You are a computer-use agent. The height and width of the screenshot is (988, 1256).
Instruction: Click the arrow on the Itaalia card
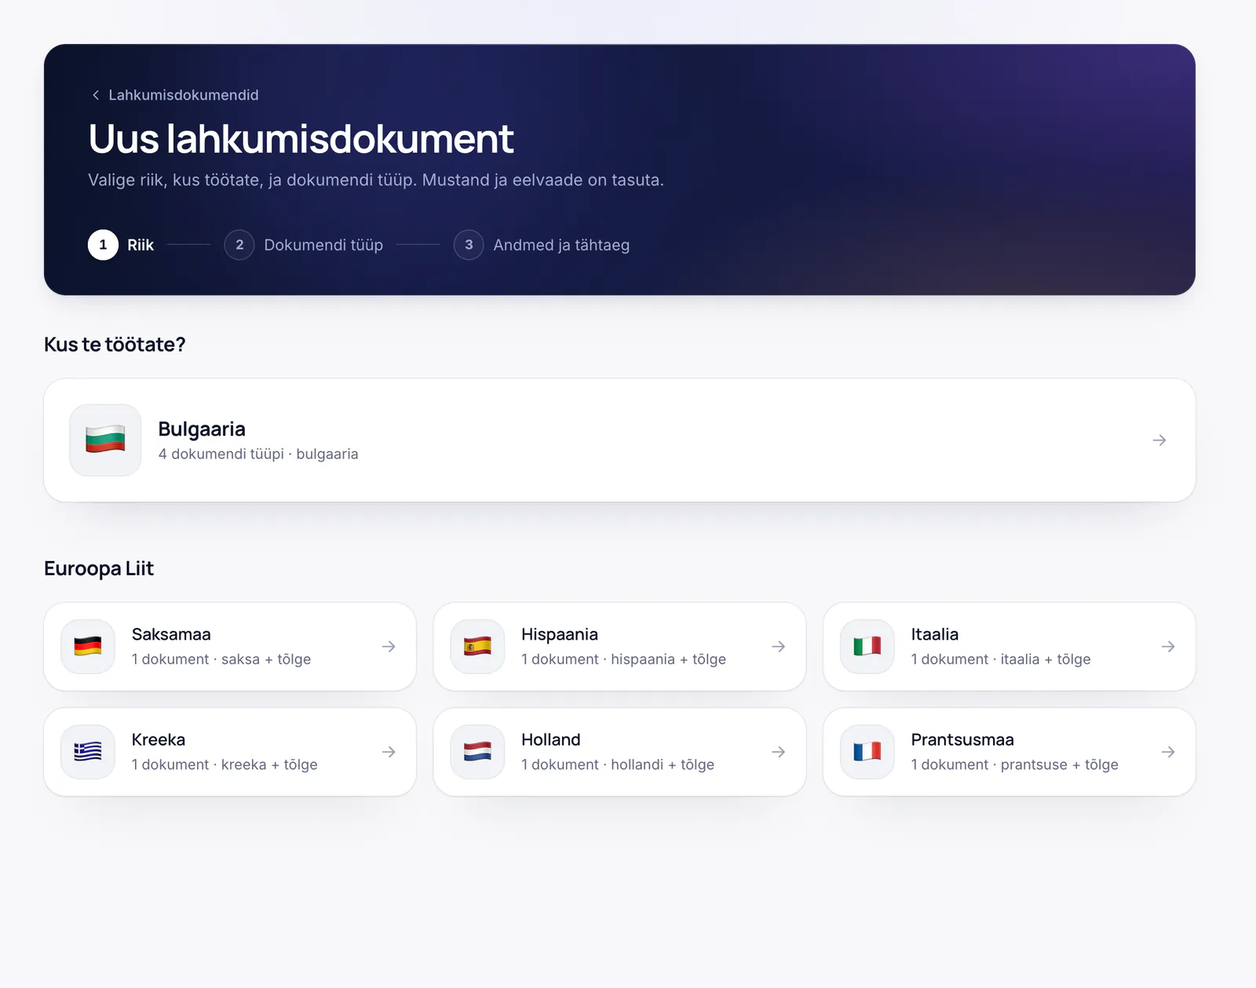[1168, 647]
